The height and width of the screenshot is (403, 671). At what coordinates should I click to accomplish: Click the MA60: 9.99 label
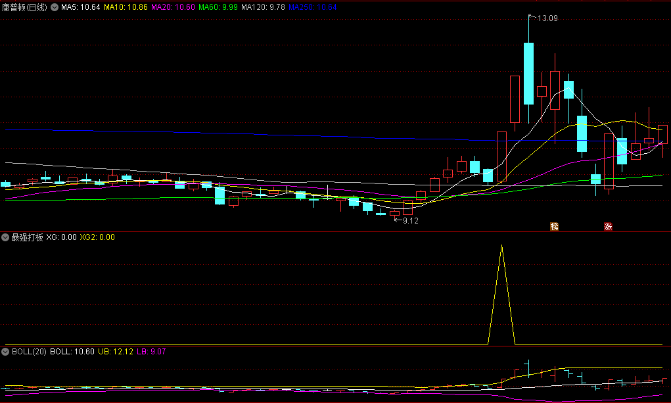pos(218,7)
